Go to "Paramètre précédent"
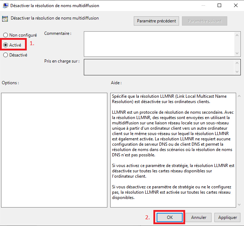Screen dimensions: 244x226 [157, 21]
